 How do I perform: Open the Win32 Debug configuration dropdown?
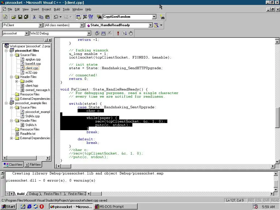click(89, 33)
